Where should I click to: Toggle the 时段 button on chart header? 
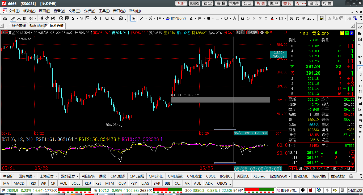[x=240, y=32]
